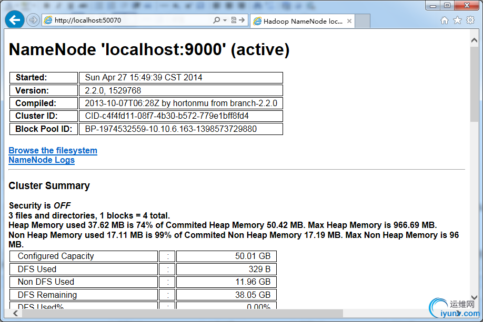Viewport: 483px width, 322px height.
Task: Open the address bar autocomplete dropdown arrow
Action: point(225,20)
